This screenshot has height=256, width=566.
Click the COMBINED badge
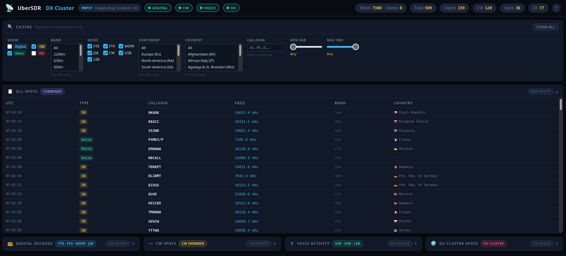click(x=52, y=91)
